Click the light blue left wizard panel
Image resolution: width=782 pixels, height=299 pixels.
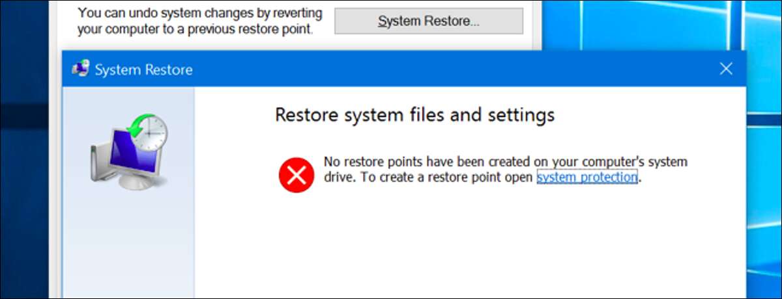tap(128, 247)
